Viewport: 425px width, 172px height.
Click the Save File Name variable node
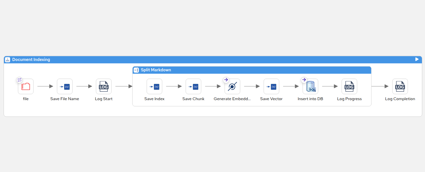click(65, 86)
